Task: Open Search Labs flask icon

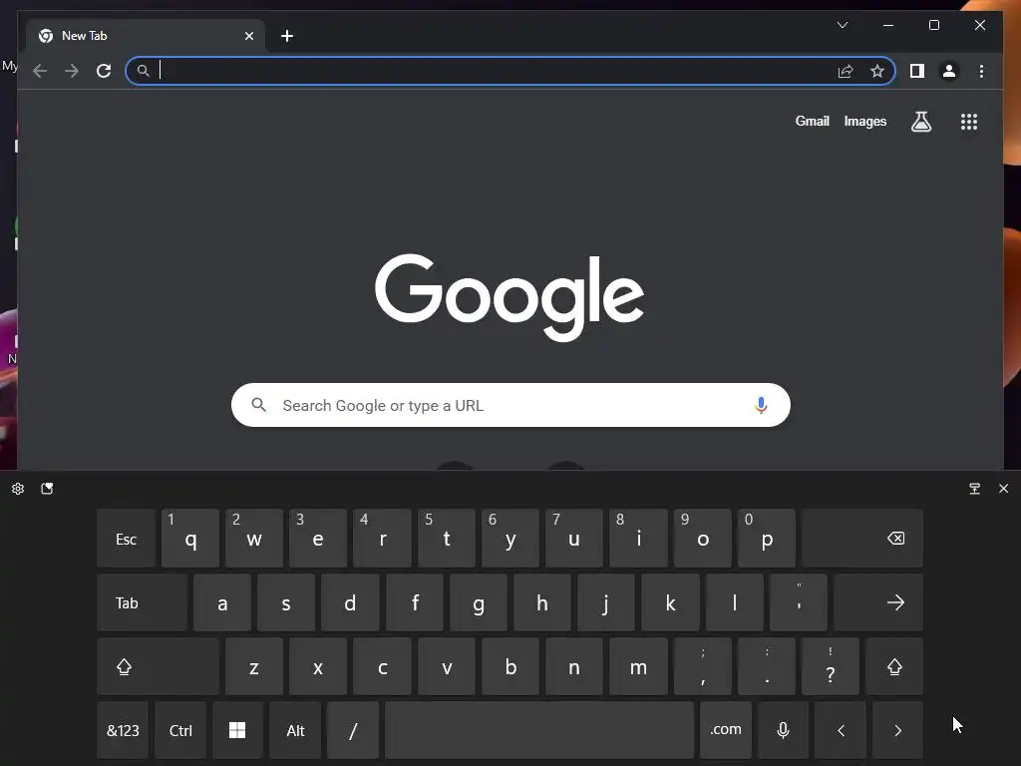Action: click(x=920, y=121)
